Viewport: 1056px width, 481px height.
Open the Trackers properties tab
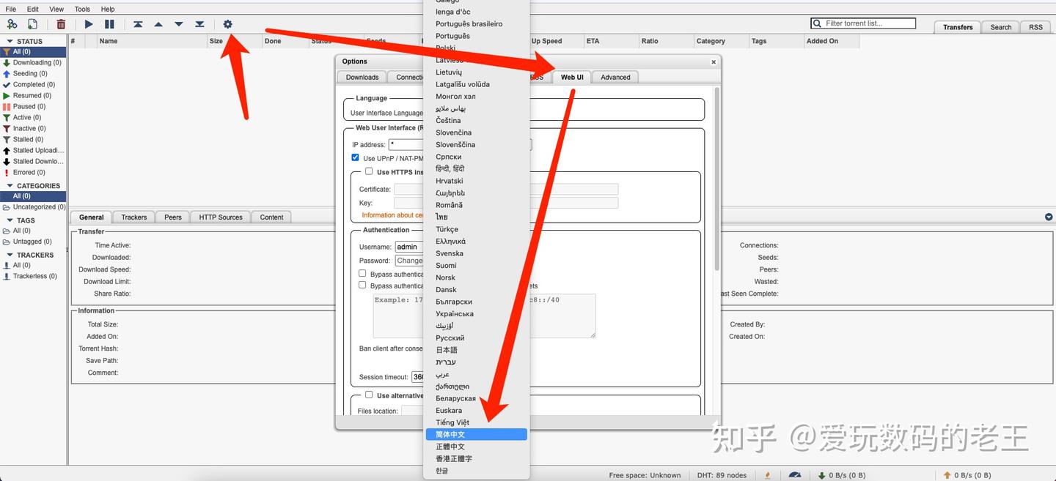[x=134, y=217]
